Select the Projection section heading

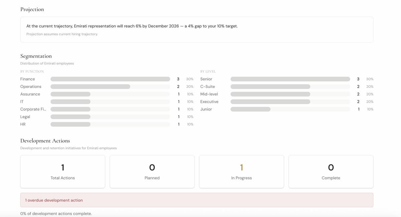coord(32,9)
